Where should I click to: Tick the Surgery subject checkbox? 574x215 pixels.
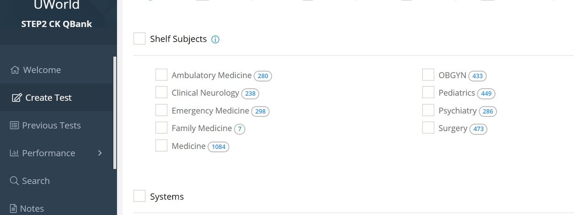click(x=428, y=128)
